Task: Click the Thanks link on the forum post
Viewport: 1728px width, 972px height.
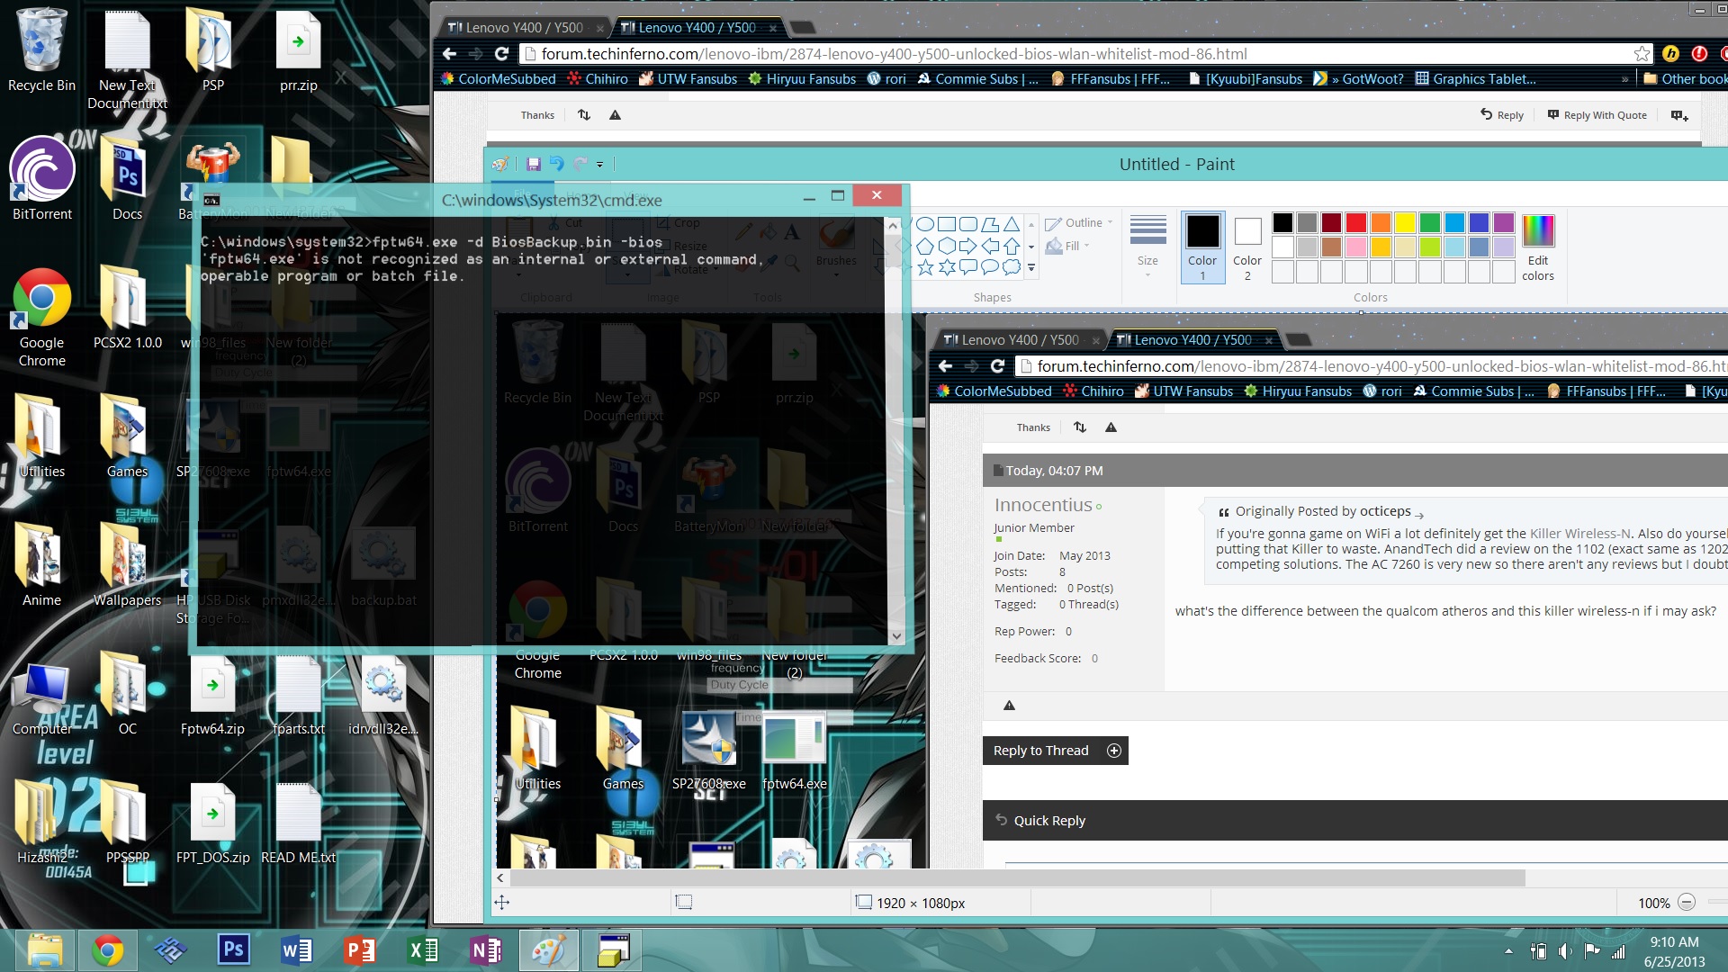Action: click(537, 115)
